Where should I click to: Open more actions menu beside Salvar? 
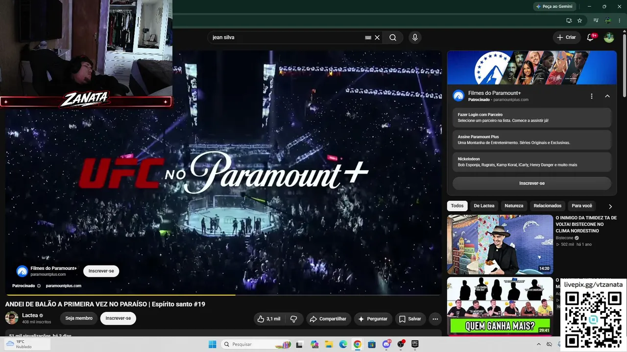pyautogui.click(x=435, y=319)
